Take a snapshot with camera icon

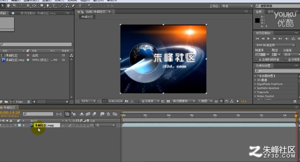click(x=126, y=101)
